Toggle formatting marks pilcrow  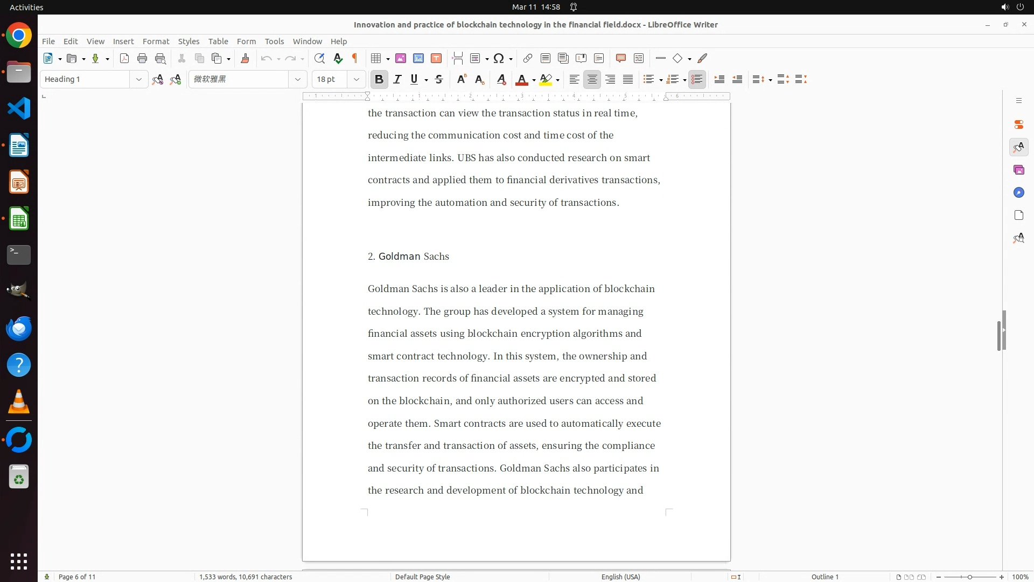click(x=355, y=59)
